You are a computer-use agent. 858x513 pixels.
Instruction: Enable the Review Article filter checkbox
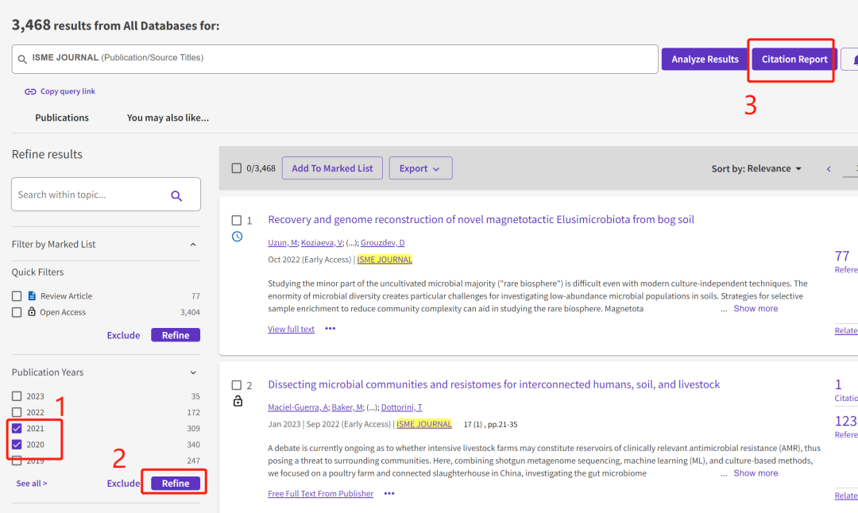click(x=17, y=296)
